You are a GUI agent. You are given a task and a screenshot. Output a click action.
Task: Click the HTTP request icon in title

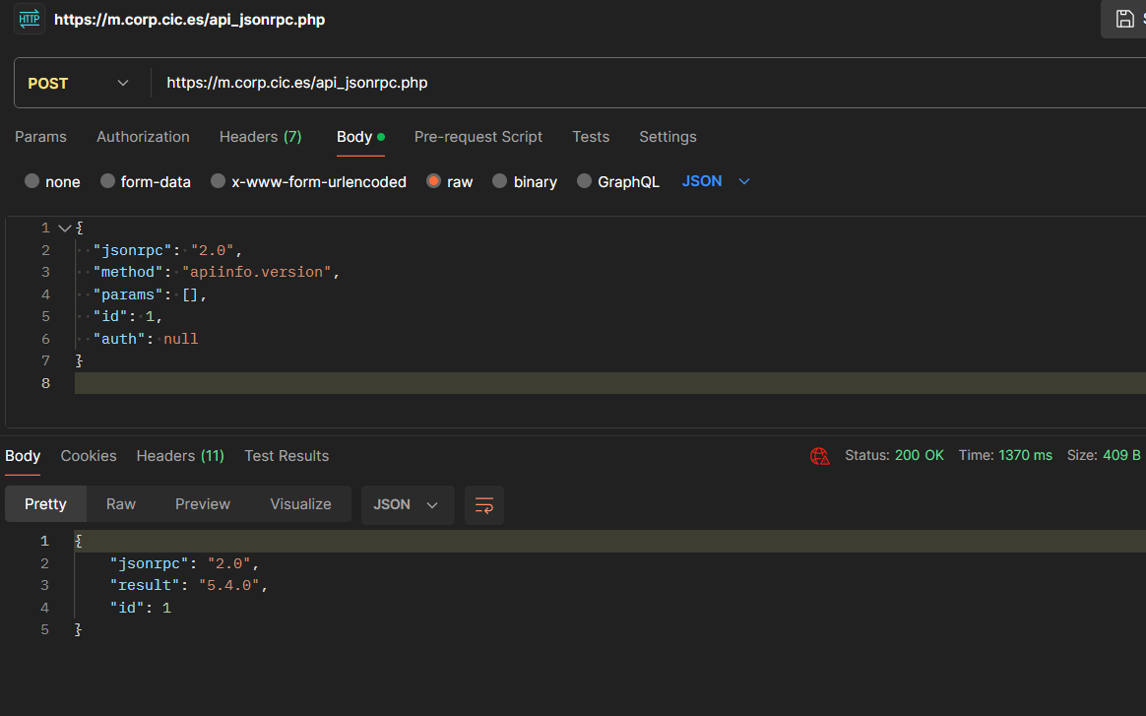30,19
